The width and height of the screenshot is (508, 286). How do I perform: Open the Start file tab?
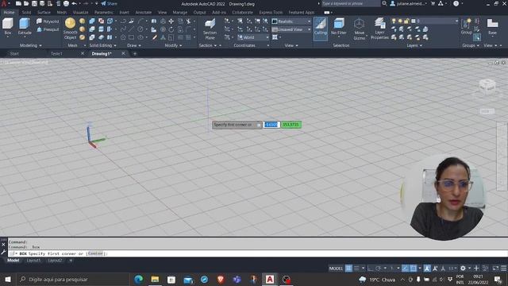14,53
